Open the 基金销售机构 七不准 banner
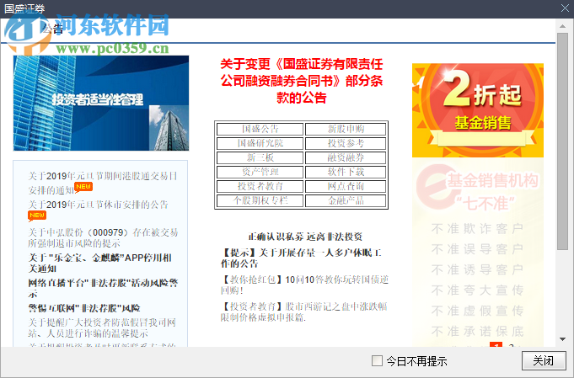Image resolution: width=574 pixels, height=378 pixels. click(x=478, y=252)
